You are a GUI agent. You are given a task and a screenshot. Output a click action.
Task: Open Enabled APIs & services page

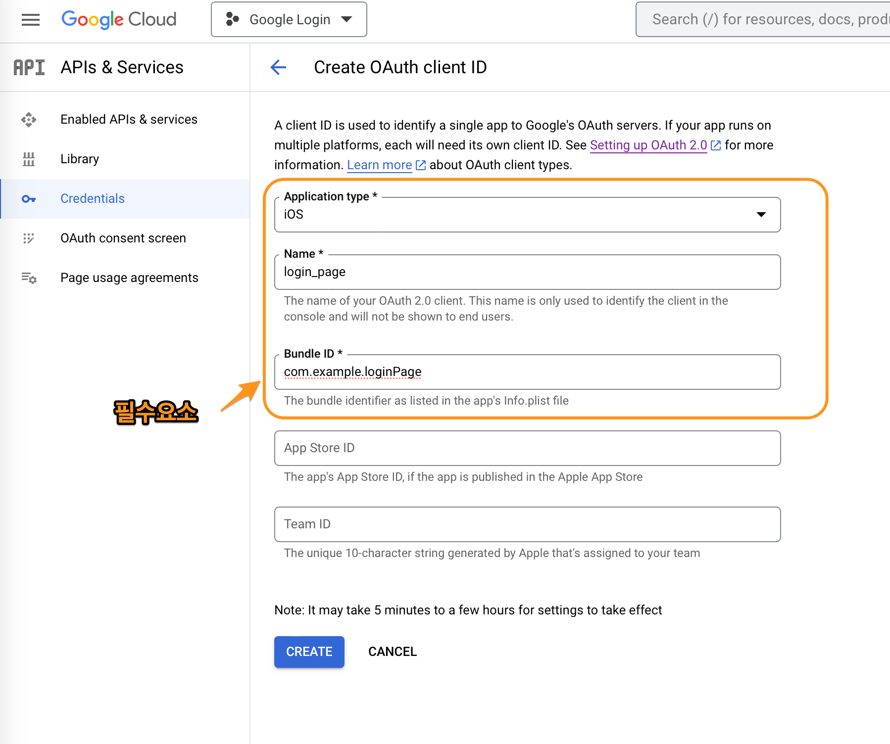click(x=129, y=120)
